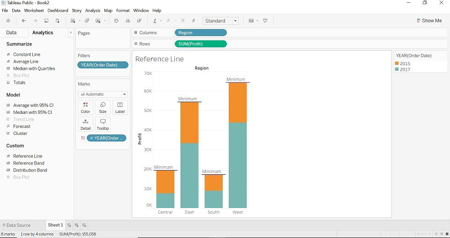Open dropdown arrow next to New Worksheet icon
The height and width of the screenshot is (238, 450).
80,21
